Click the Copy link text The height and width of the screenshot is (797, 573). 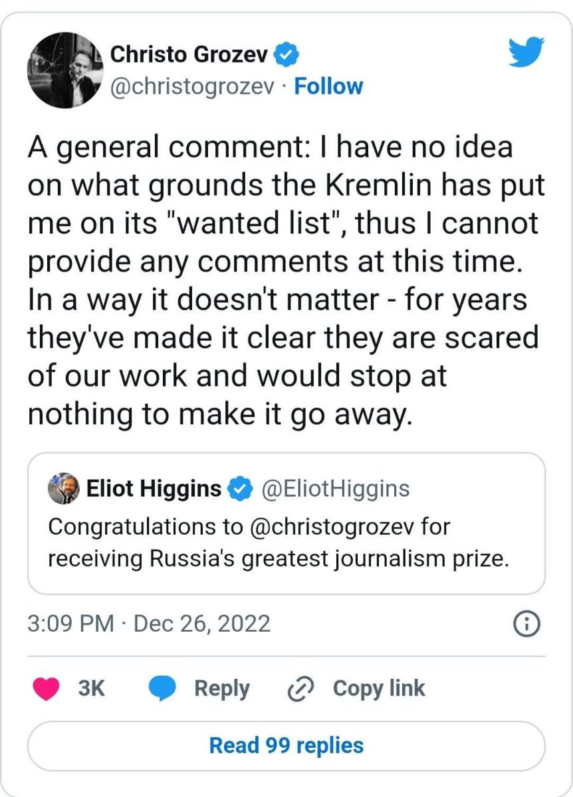tap(379, 688)
